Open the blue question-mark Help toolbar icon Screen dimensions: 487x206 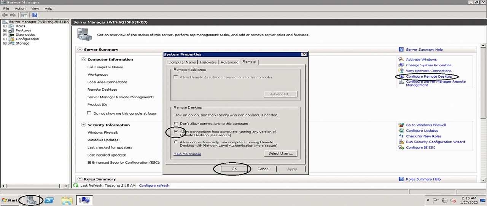pos(35,15)
